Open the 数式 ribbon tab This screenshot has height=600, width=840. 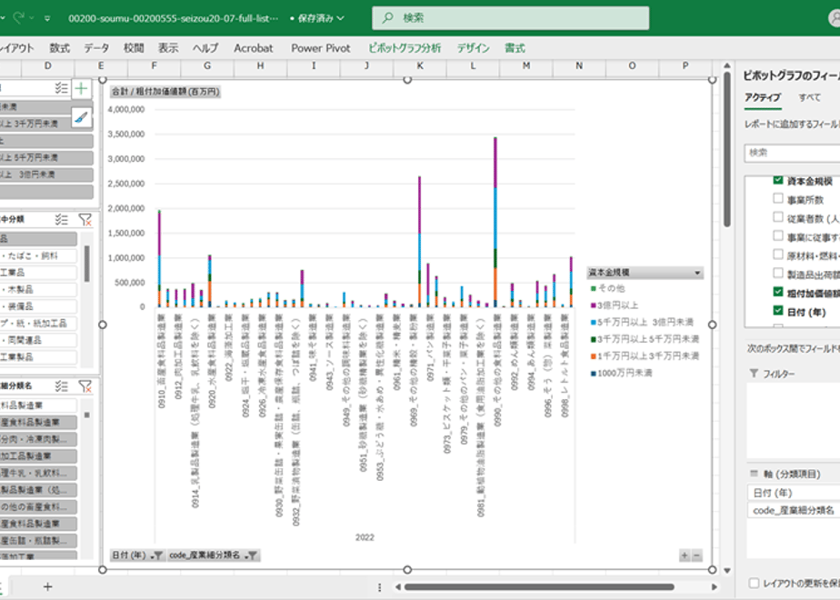pyautogui.click(x=59, y=48)
